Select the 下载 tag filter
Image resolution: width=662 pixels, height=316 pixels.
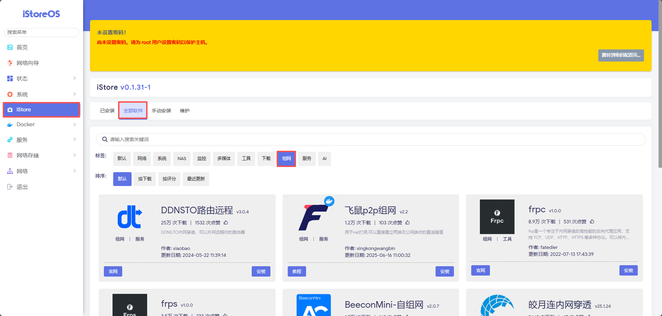click(x=266, y=159)
